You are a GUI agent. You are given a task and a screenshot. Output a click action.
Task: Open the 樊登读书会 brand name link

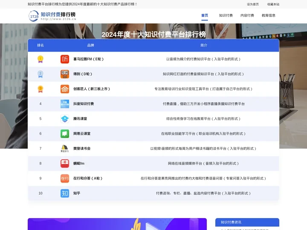click(x=82, y=149)
